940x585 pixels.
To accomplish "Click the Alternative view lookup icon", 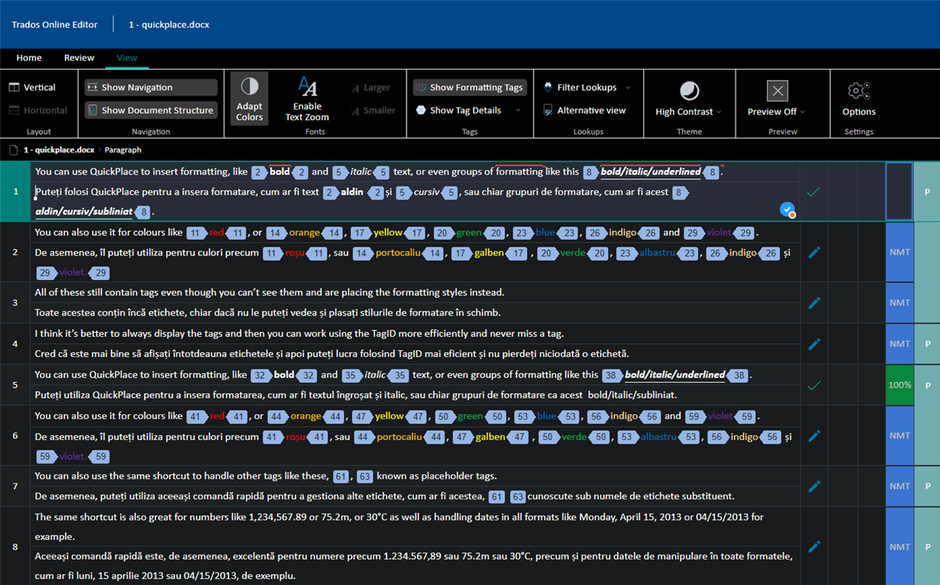I will 548,110.
